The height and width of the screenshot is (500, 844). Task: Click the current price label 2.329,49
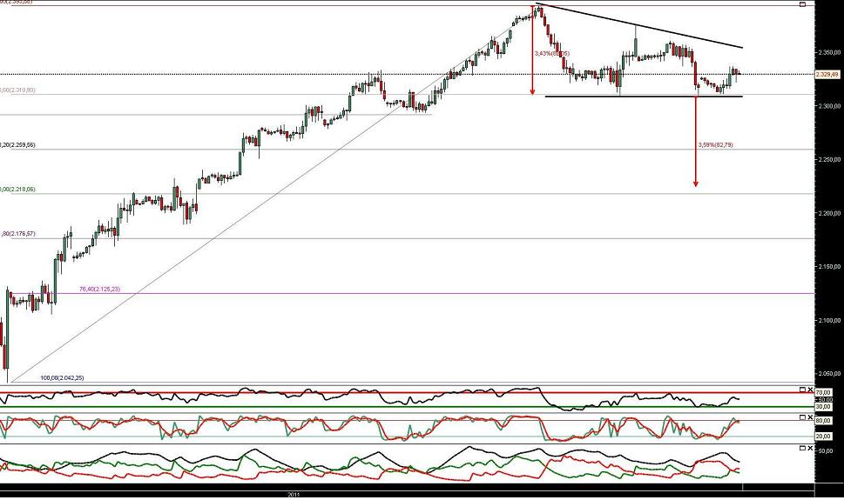pyautogui.click(x=827, y=75)
